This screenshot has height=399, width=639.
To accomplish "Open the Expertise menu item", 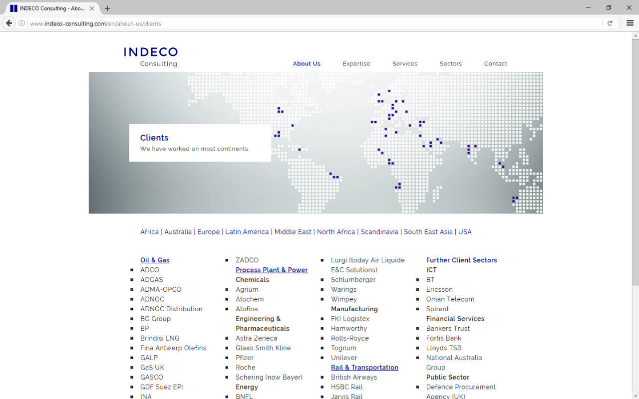I will click(356, 64).
